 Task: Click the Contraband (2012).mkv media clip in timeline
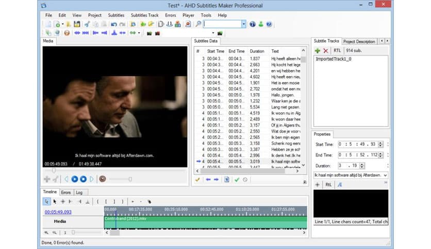click(205, 222)
